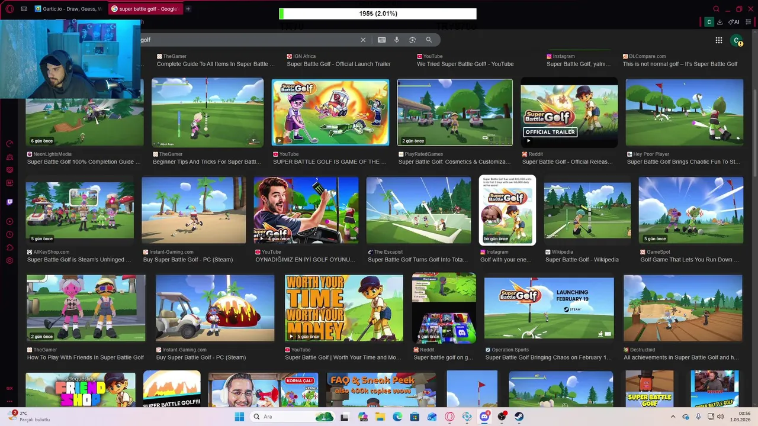The image size is (758, 426).
Task: Switch to the super battle golf Google tab
Action: pos(144,9)
